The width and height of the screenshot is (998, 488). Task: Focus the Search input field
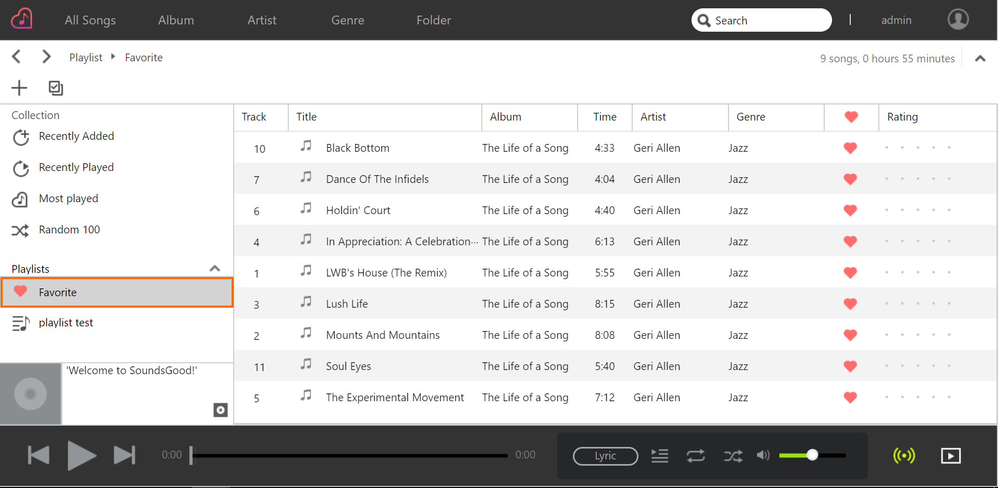pyautogui.click(x=761, y=20)
